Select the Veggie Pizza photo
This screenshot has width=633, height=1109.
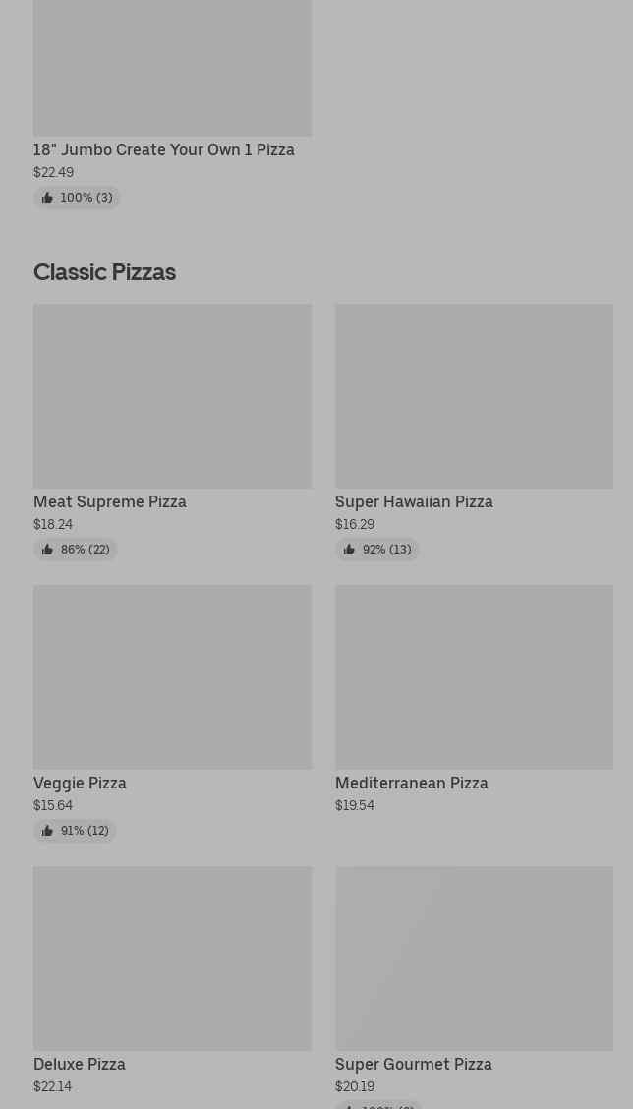[172, 677]
